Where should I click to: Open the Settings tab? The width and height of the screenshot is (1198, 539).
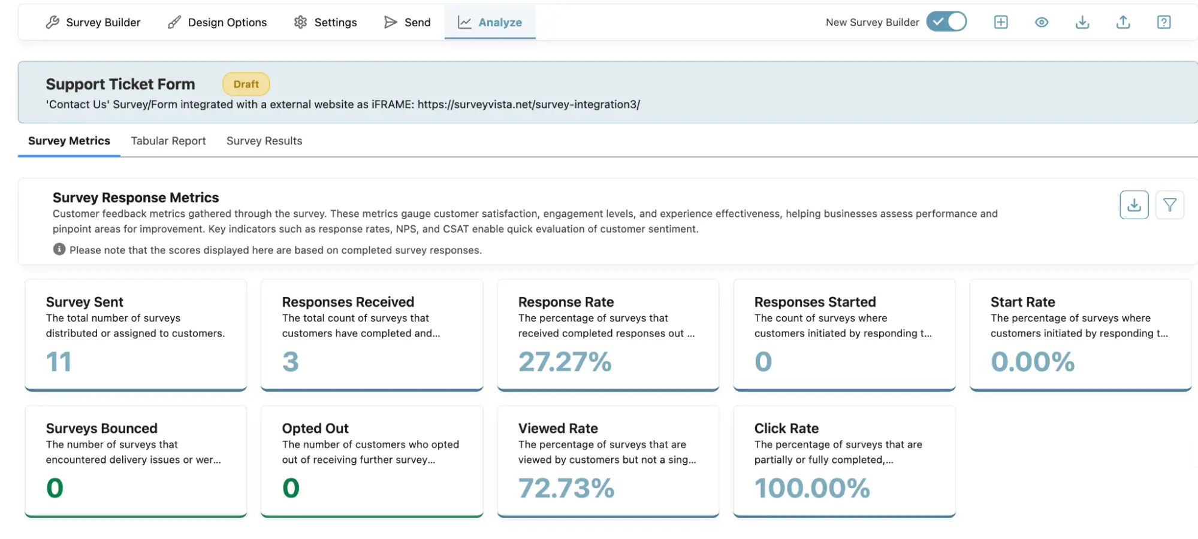(x=325, y=22)
